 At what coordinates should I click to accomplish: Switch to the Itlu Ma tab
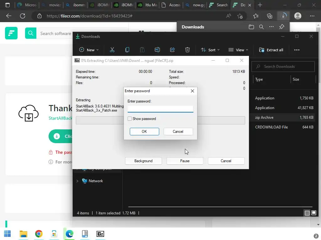coord(147,5)
